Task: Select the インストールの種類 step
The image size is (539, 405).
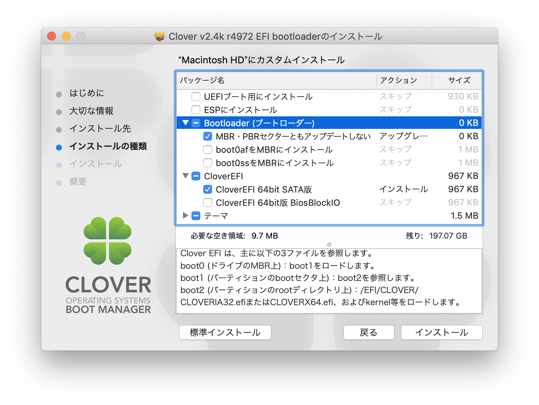Action: (108, 146)
